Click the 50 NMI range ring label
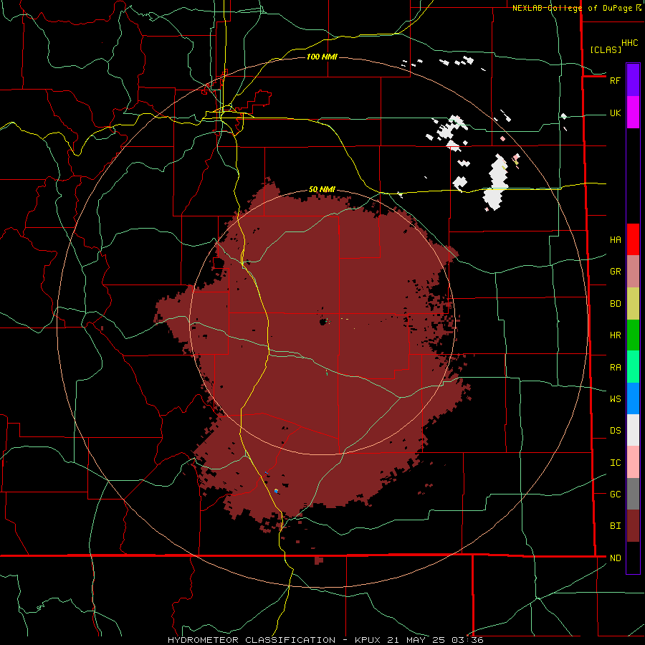This screenshot has height=645, width=645. pyautogui.click(x=322, y=189)
